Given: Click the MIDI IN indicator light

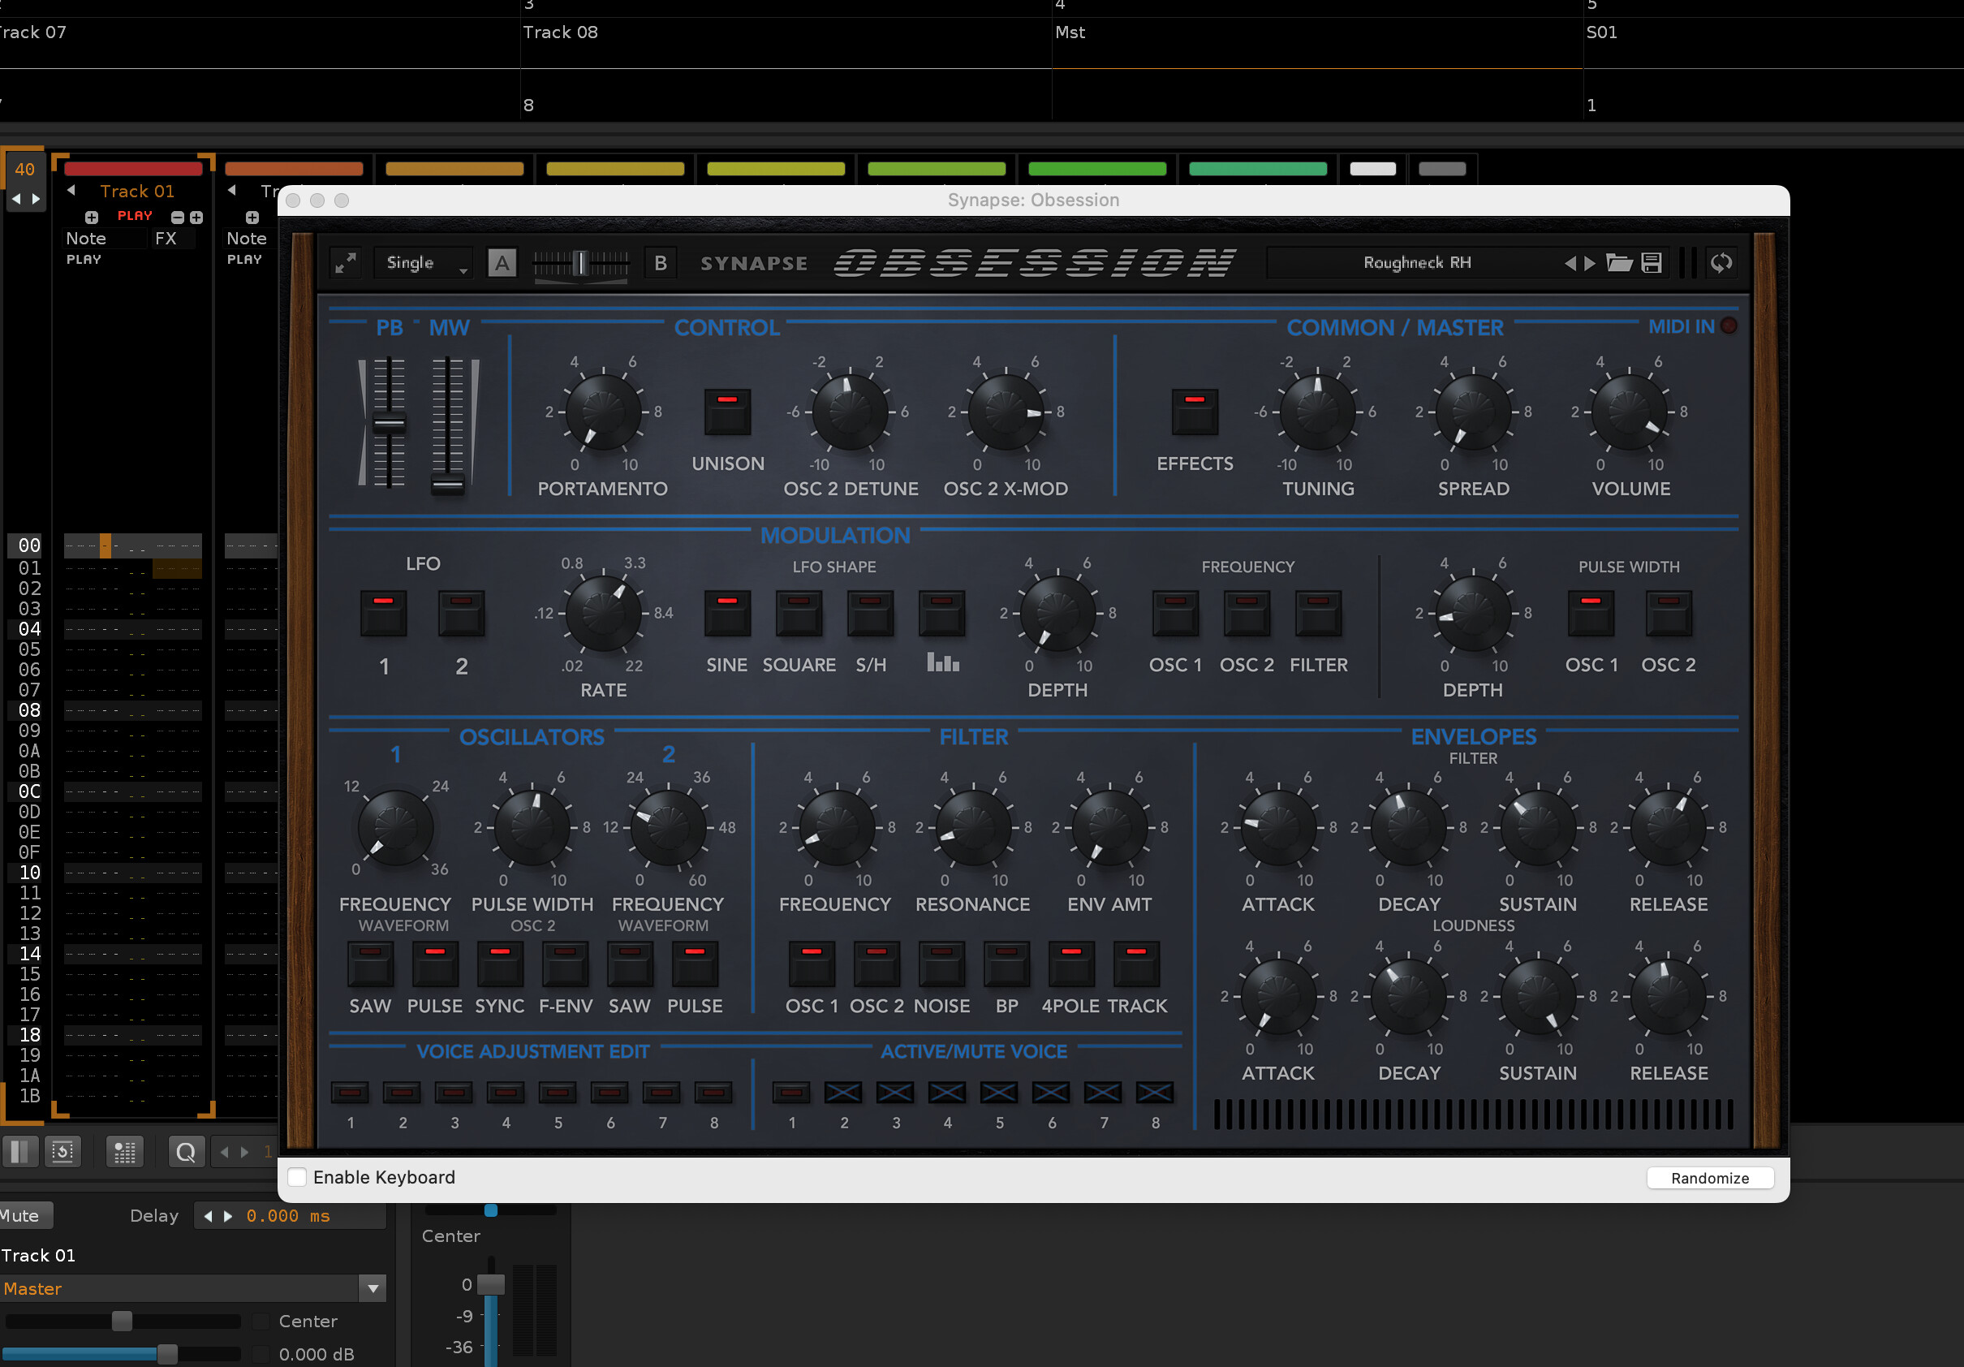Looking at the screenshot, I should point(1729,326).
